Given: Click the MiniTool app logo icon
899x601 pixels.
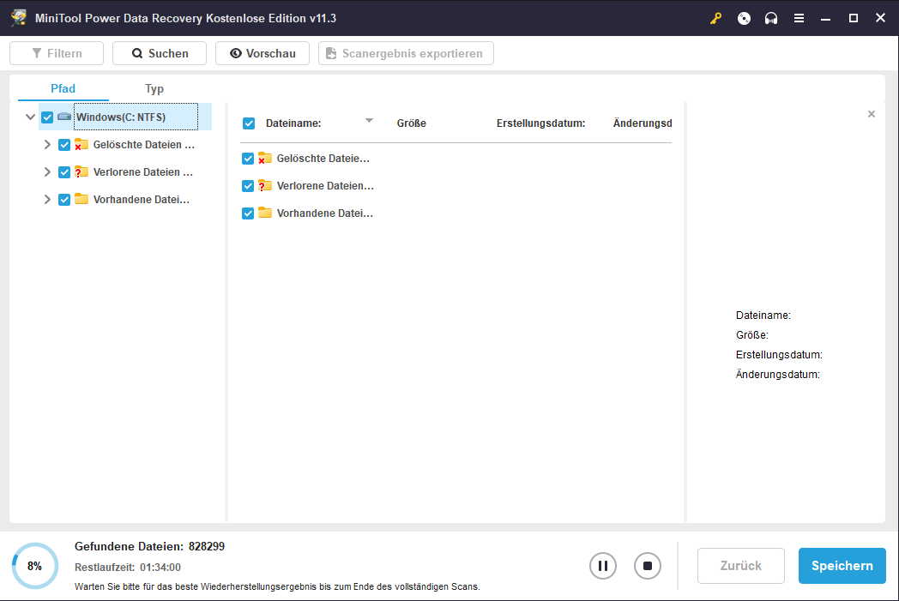Looking at the screenshot, I should (18, 18).
